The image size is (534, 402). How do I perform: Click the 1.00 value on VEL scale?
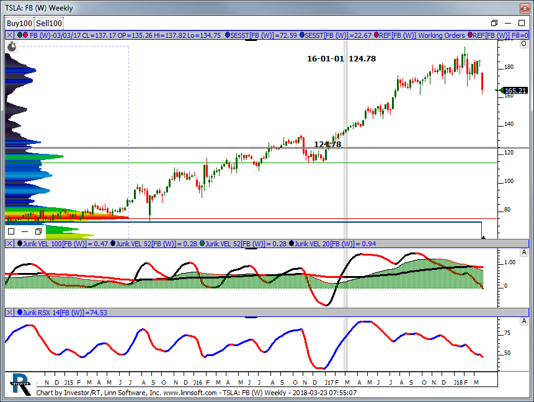[x=510, y=262]
